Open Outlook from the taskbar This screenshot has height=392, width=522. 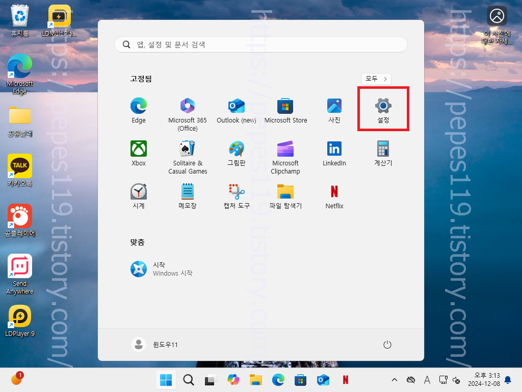[323, 380]
